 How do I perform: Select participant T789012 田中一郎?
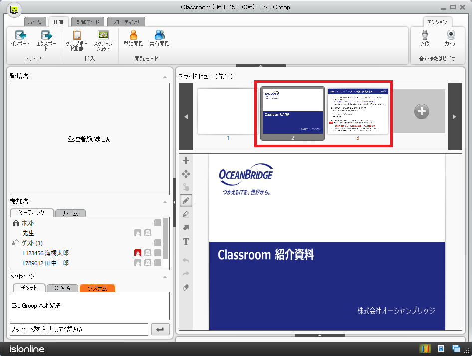[45, 263]
